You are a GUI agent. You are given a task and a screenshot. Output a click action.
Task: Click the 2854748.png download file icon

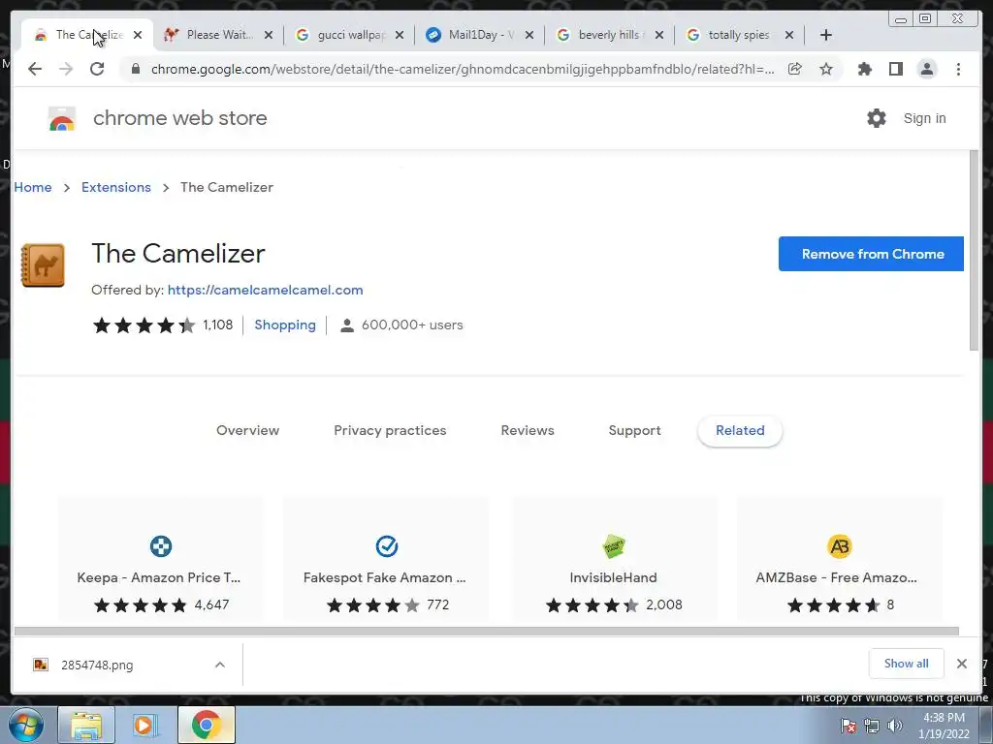(x=41, y=665)
